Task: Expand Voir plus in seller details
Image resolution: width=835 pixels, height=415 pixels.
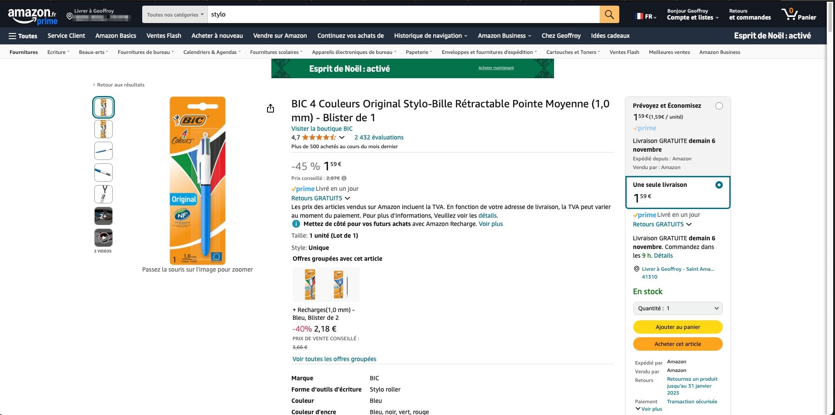Action: pos(649,409)
